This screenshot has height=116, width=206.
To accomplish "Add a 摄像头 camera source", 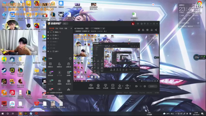I will tap(98, 86).
